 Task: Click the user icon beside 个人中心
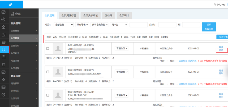pos(215,5)
